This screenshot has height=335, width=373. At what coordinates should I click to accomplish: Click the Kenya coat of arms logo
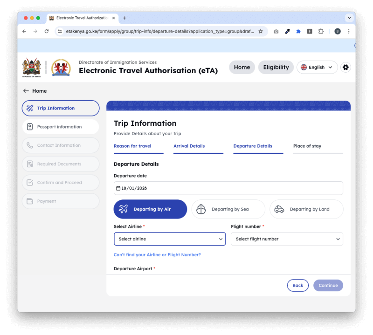tap(32, 68)
